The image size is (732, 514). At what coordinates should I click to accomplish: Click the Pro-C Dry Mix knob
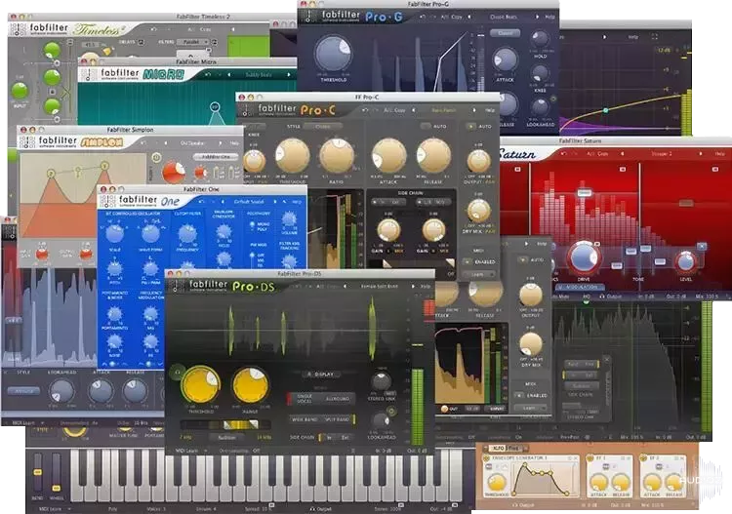[478, 211]
